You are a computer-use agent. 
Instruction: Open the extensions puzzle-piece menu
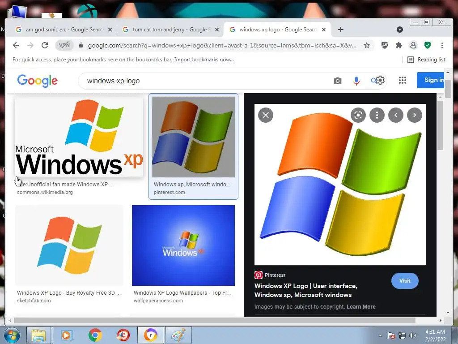pyautogui.click(x=399, y=45)
